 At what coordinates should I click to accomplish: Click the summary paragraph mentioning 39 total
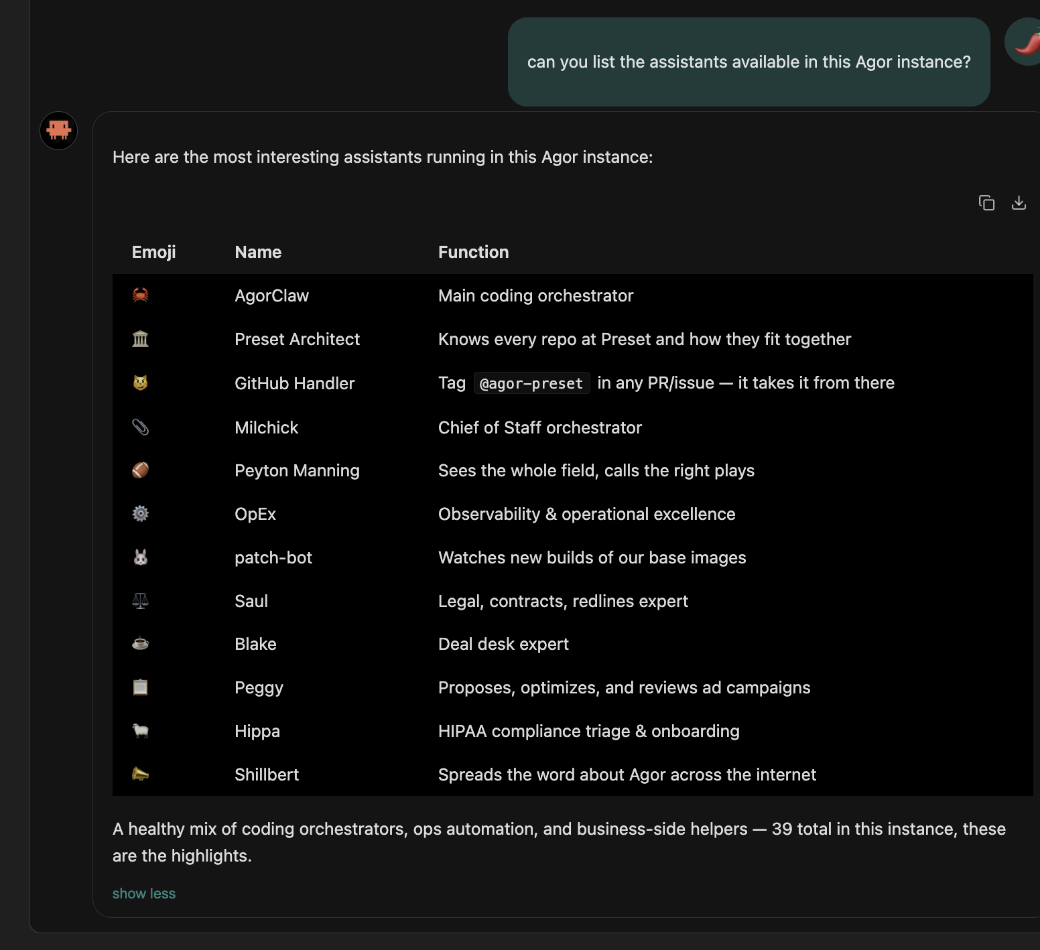[559, 842]
